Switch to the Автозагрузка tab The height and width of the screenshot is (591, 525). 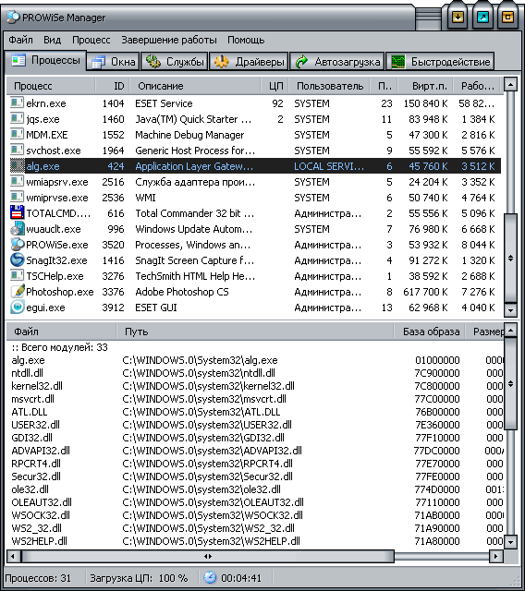tap(337, 62)
